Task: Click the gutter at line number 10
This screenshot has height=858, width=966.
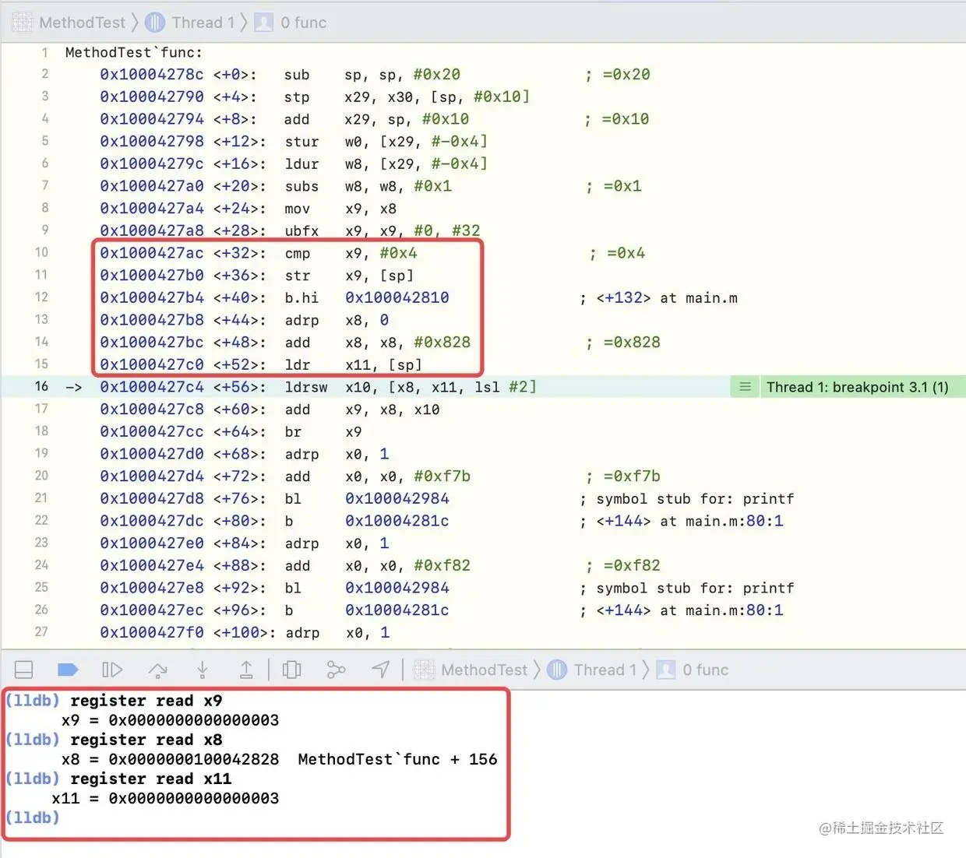Action: (41, 252)
